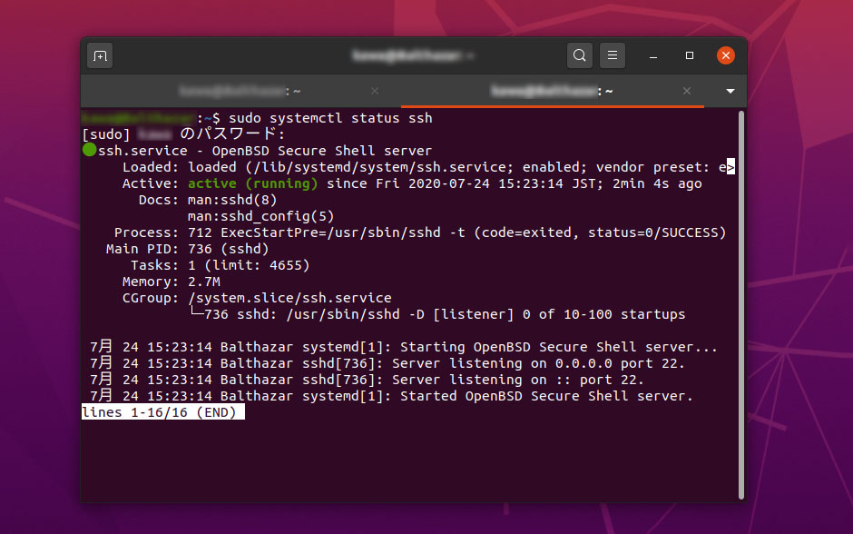Open the terminal search
This screenshot has width=853, height=534.
click(x=579, y=55)
